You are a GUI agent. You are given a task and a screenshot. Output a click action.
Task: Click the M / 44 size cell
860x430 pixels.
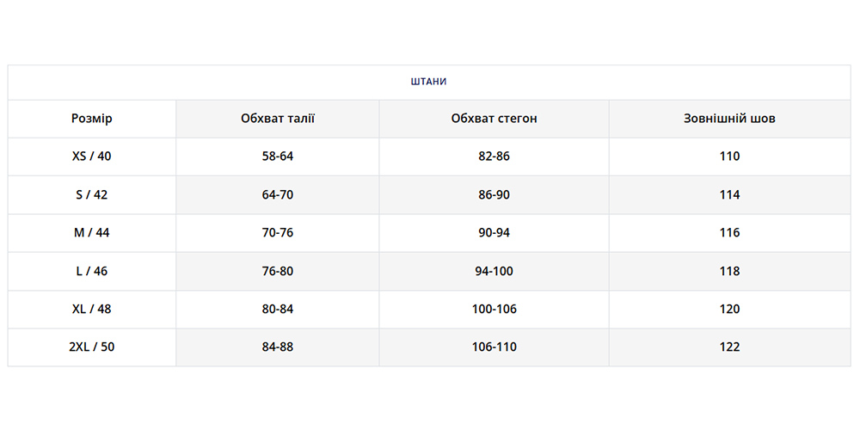coord(92,233)
